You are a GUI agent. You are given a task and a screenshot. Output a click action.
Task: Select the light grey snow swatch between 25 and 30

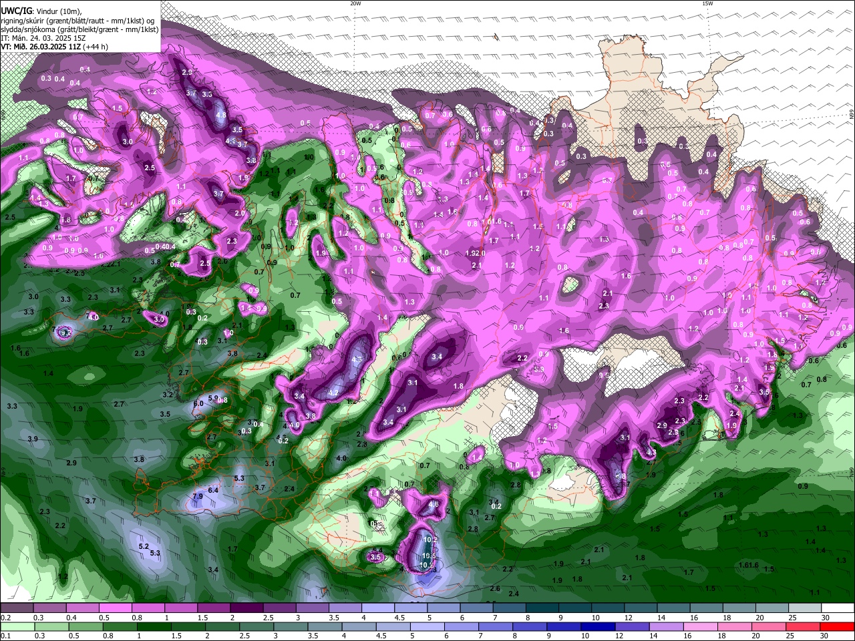pos(806,608)
